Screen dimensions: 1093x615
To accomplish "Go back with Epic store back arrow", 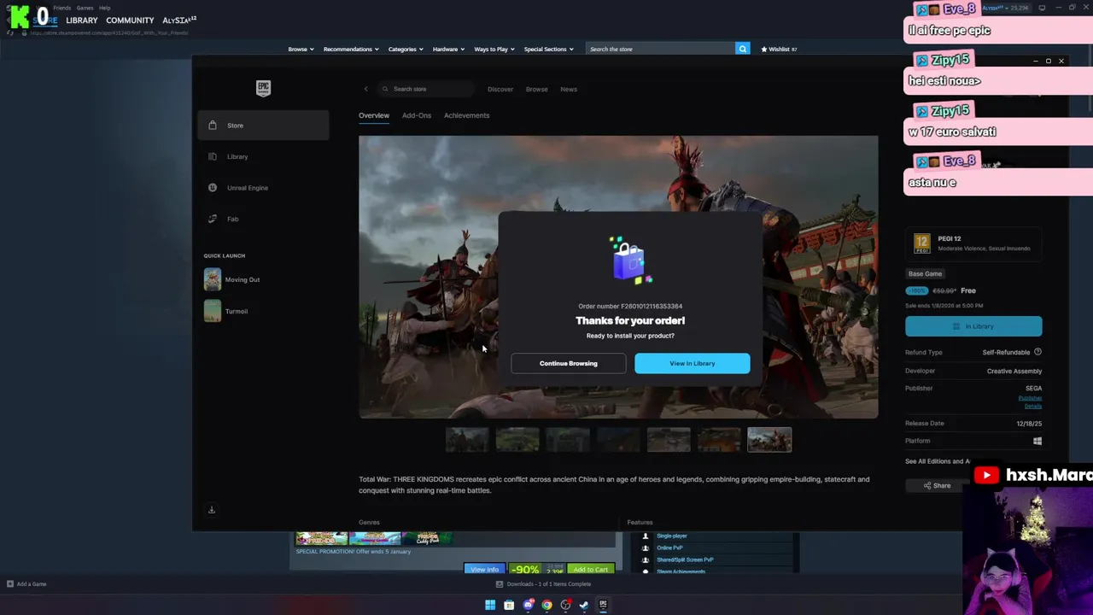I will click(365, 89).
